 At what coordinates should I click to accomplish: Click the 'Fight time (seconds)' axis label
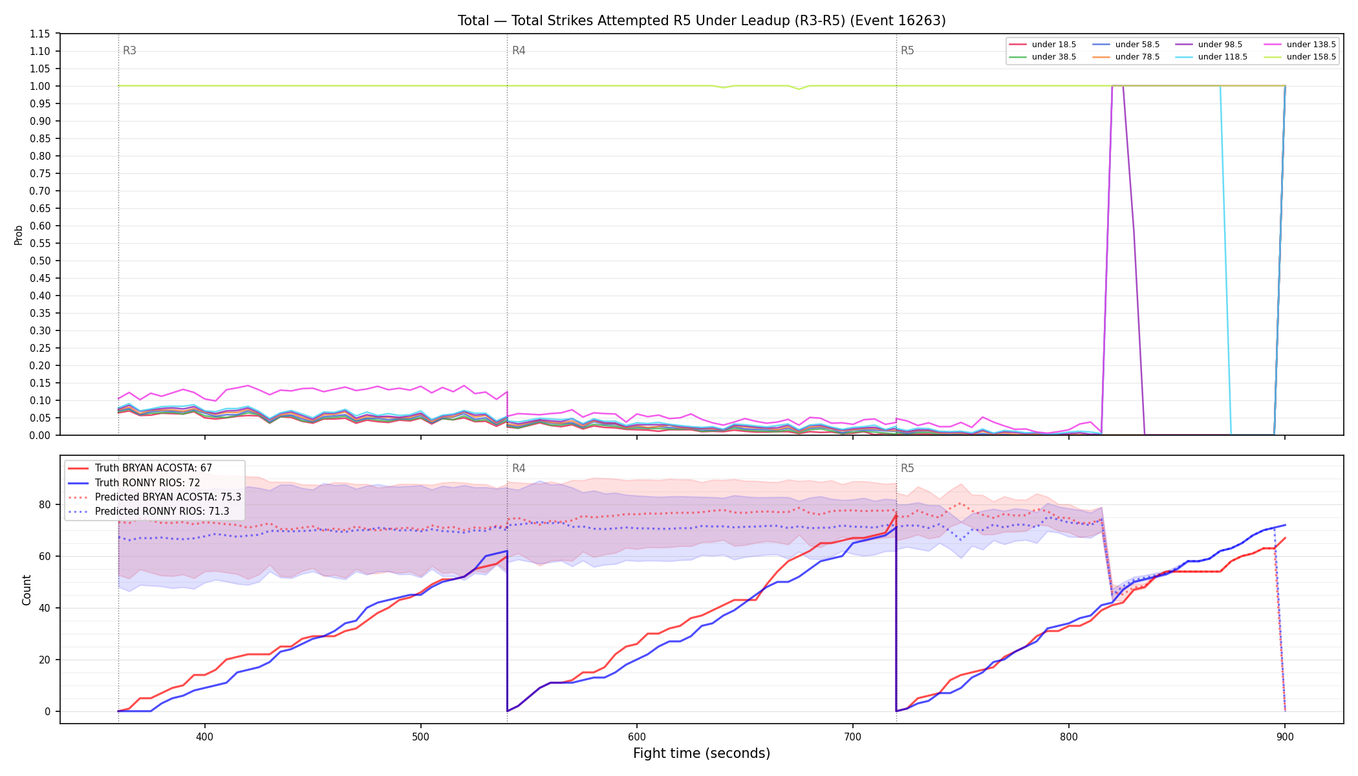702,753
